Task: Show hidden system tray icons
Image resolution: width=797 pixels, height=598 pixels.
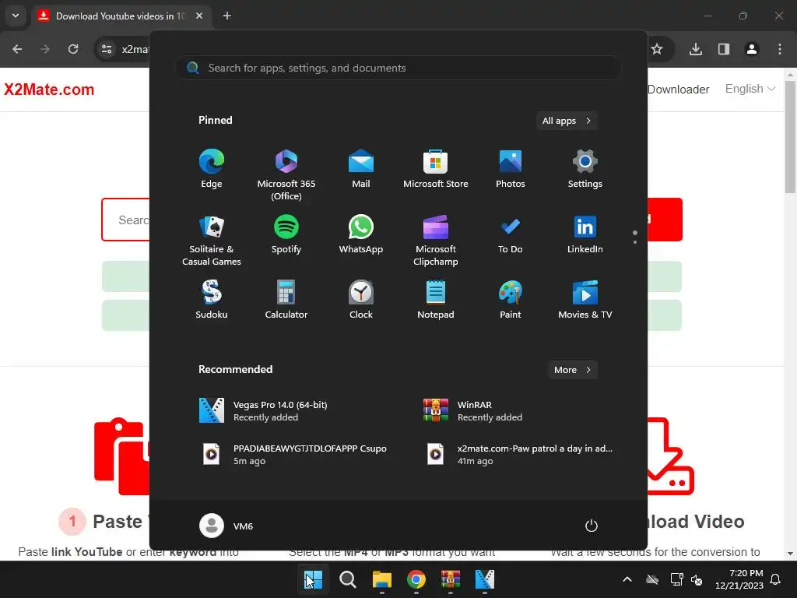Action: click(x=627, y=579)
